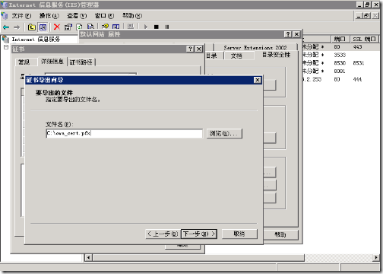Click the horizontal scrollbar right arrow
The width and height of the screenshot is (383, 274).
(376, 258)
